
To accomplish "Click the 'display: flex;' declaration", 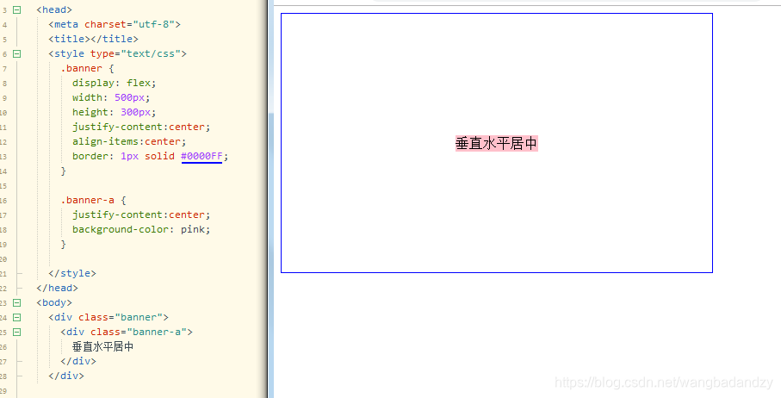I will click(114, 83).
